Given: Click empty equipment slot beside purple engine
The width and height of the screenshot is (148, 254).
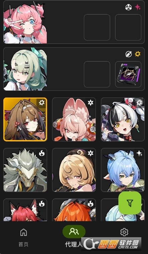Looking at the screenshot, I should coord(97,74).
